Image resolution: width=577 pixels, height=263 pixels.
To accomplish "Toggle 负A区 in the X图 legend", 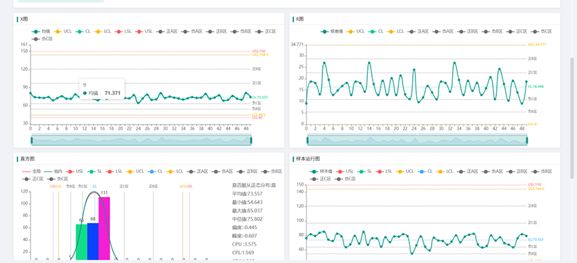I will tap(191, 32).
